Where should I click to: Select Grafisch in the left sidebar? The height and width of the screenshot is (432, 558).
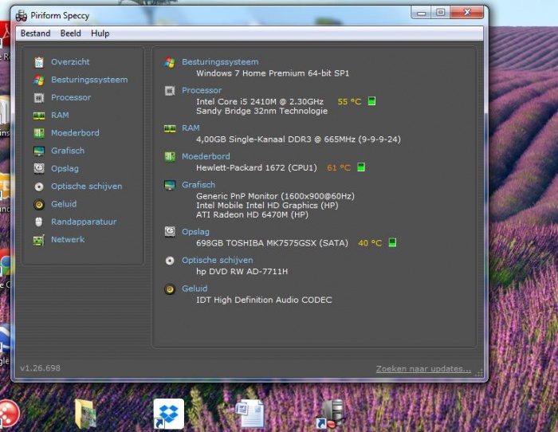point(68,151)
